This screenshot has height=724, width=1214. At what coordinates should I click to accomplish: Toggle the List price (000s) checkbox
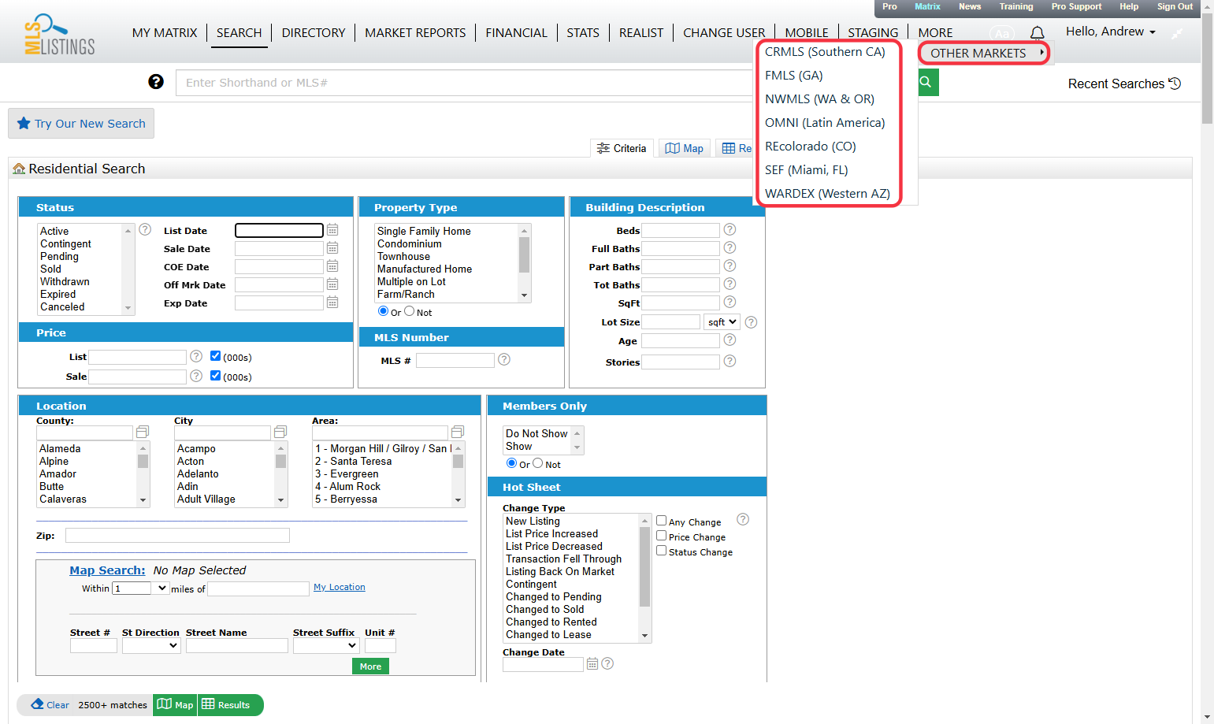tap(215, 356)
